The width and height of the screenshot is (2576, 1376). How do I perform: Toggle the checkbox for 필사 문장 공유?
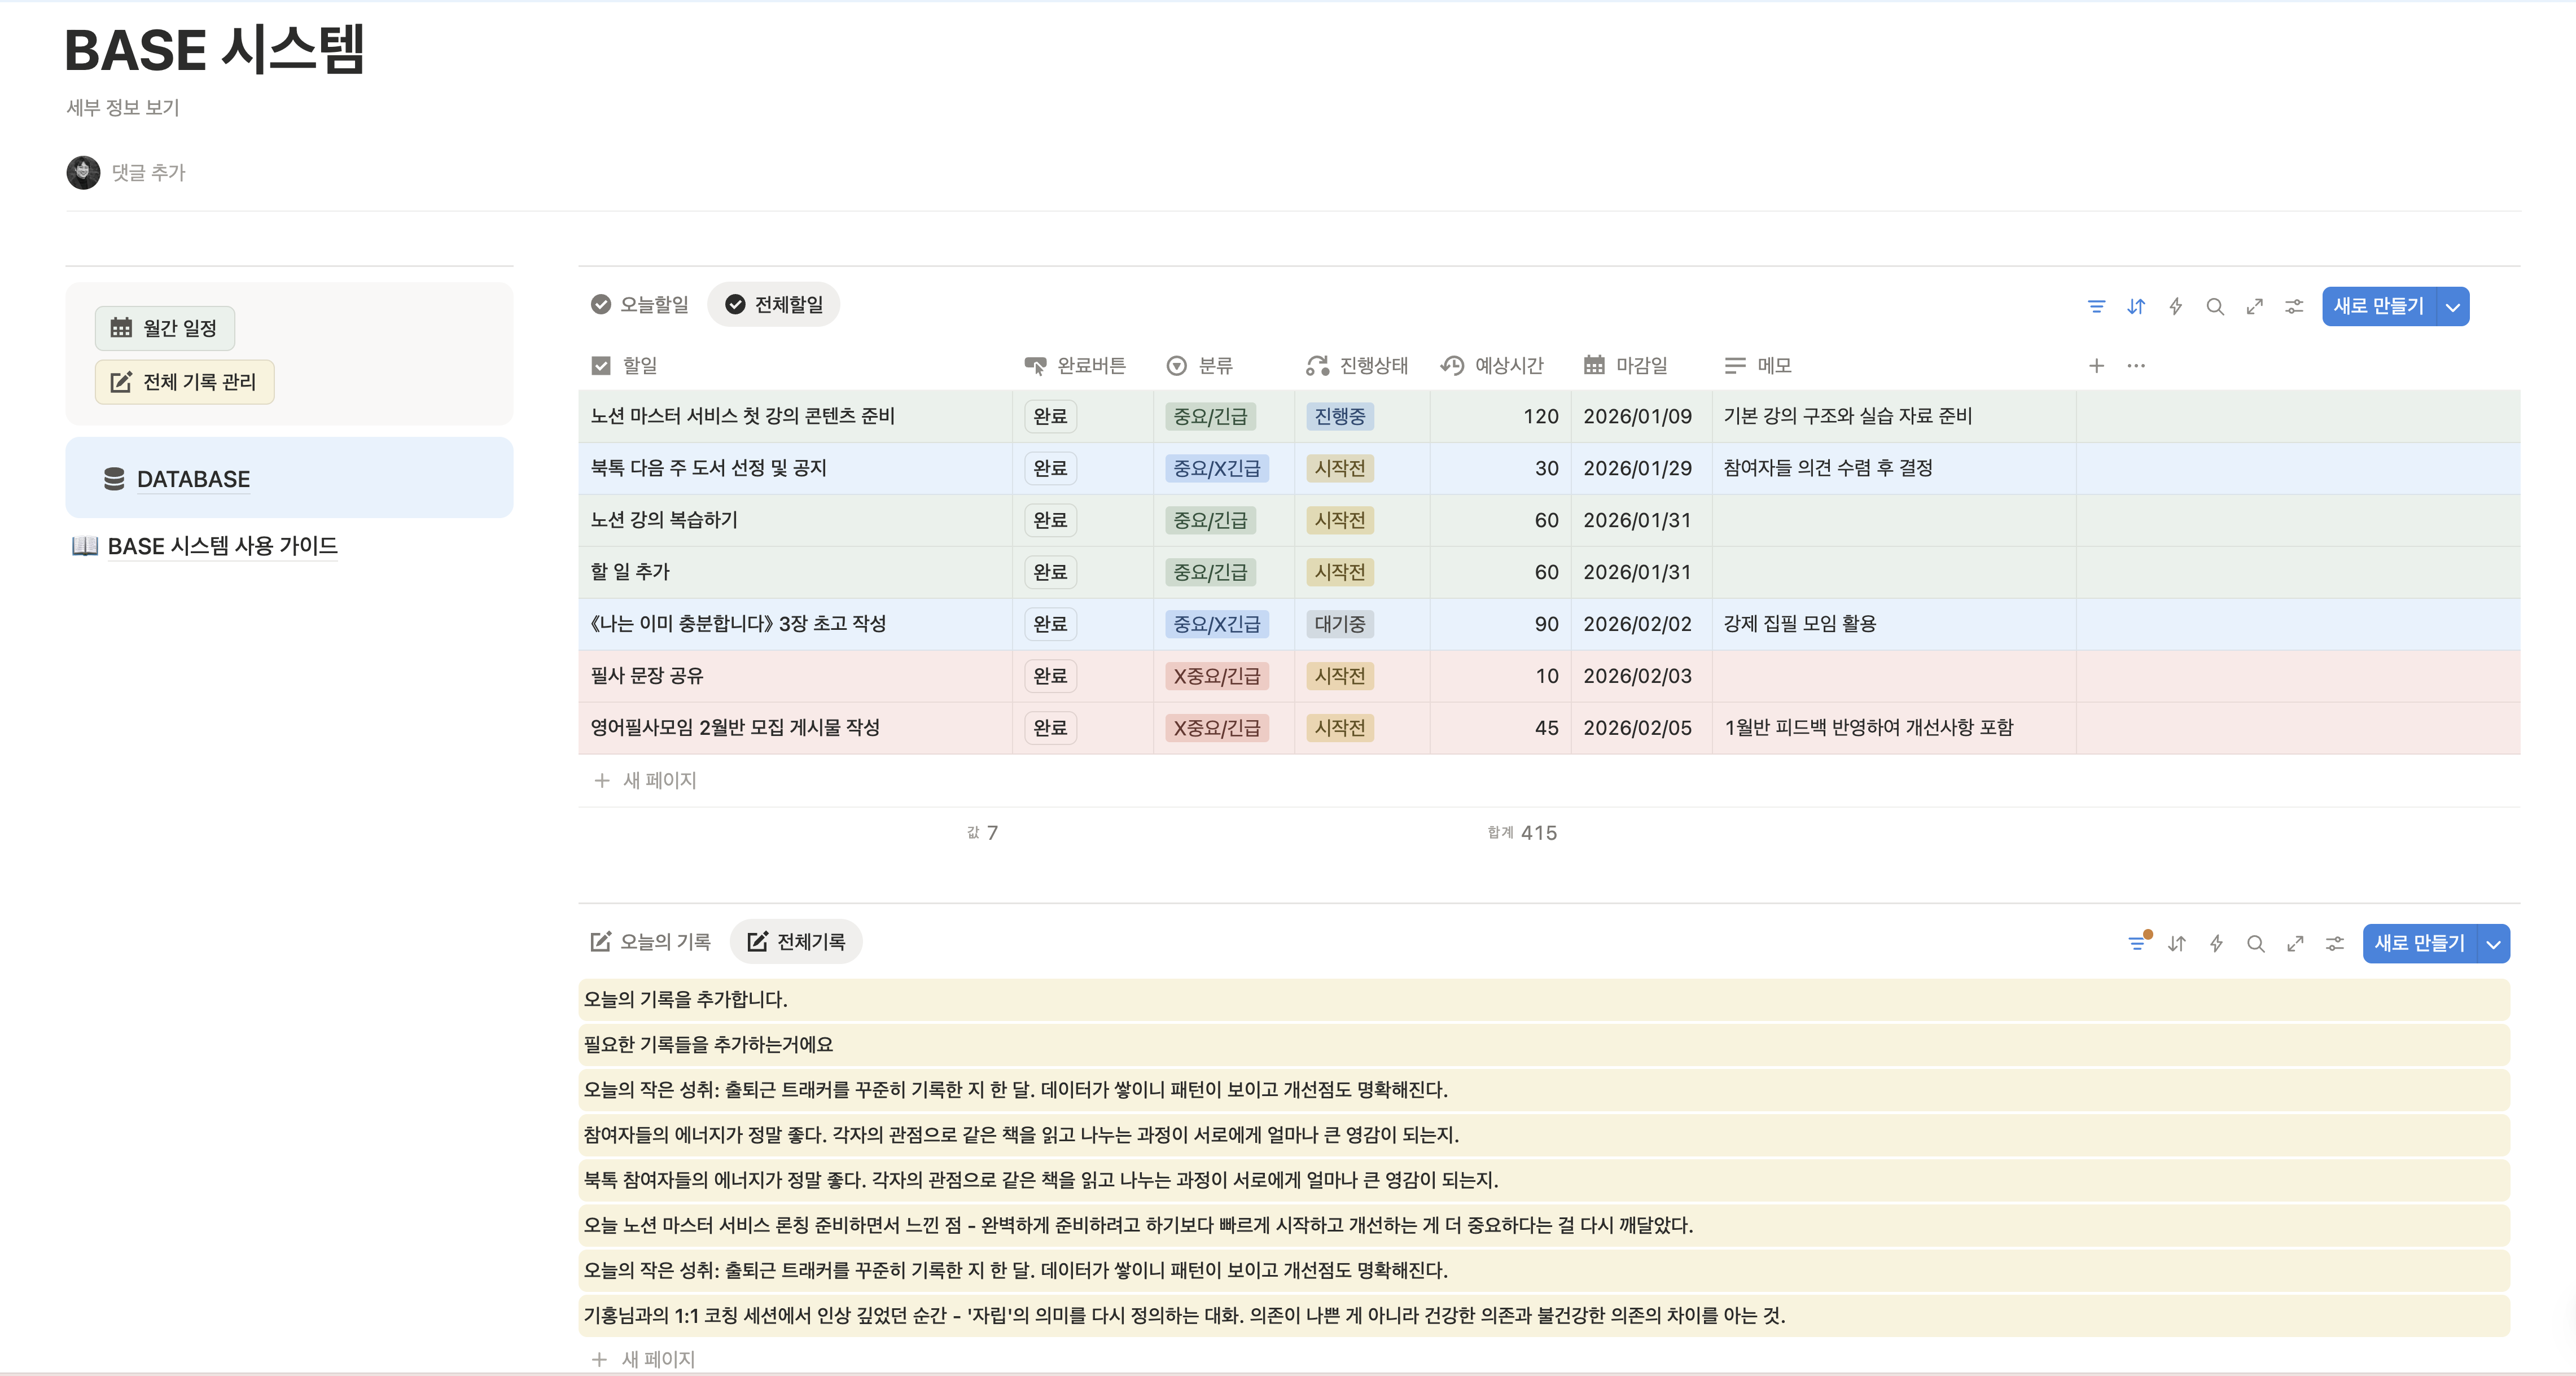[x=1050, y=676]
